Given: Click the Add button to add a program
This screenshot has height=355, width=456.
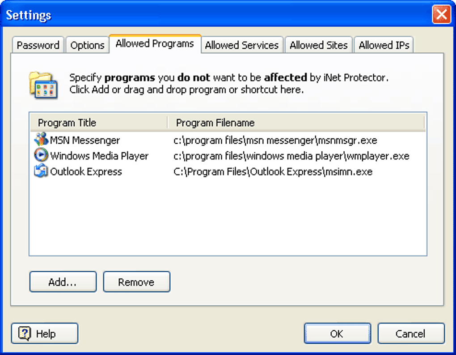Looking at the screenshot, I should pos(63,282).
